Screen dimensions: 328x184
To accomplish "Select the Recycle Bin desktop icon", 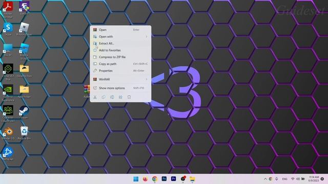I will 24,133.
